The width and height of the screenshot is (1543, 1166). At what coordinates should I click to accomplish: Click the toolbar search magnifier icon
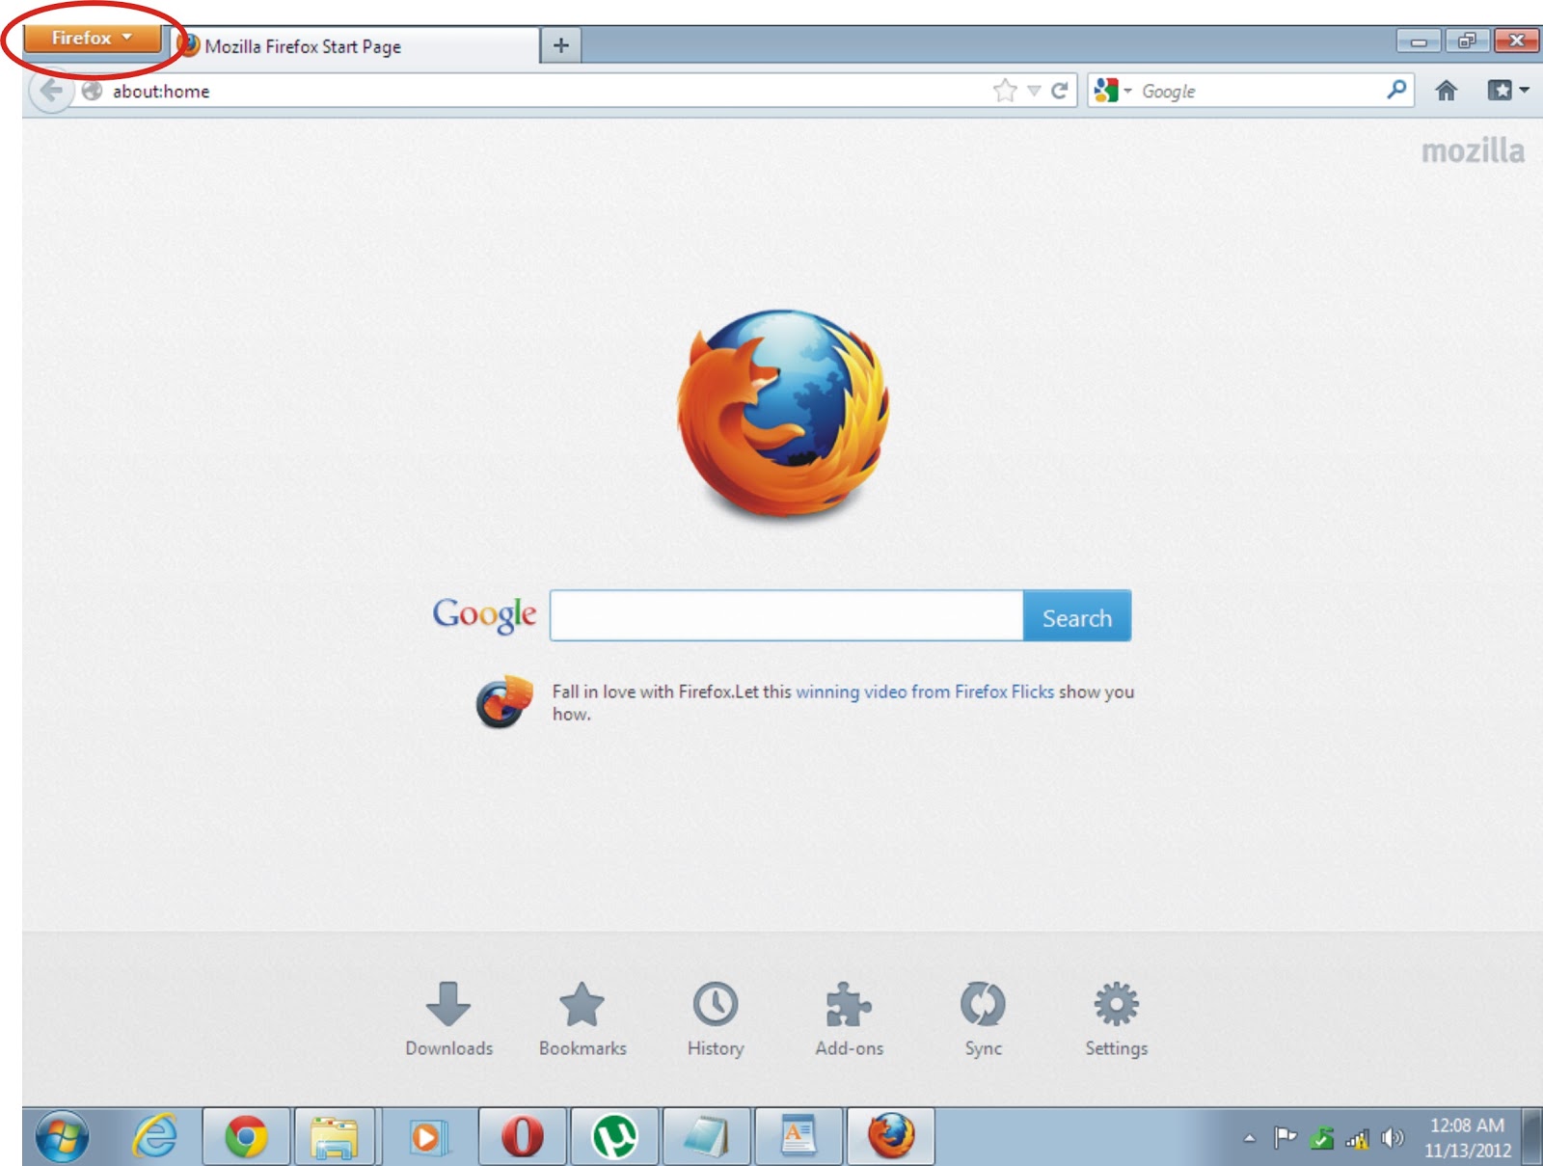tap(1395, 90)
